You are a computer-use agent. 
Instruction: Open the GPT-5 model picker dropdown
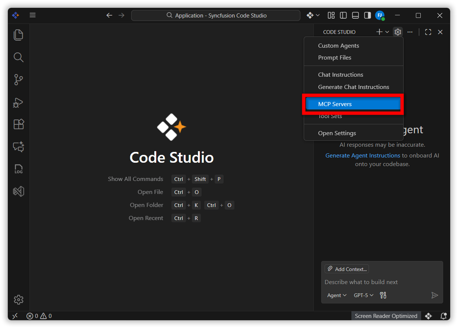[x=363, y=295]
